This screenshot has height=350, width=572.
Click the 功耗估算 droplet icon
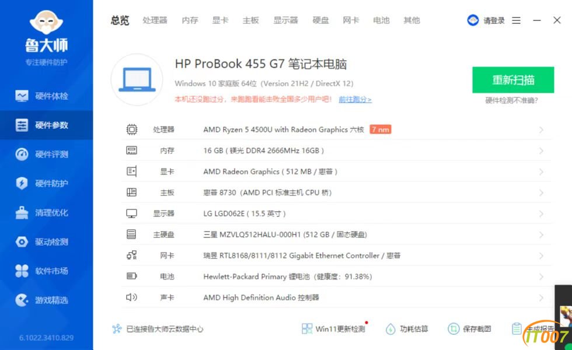pos(390,329)
